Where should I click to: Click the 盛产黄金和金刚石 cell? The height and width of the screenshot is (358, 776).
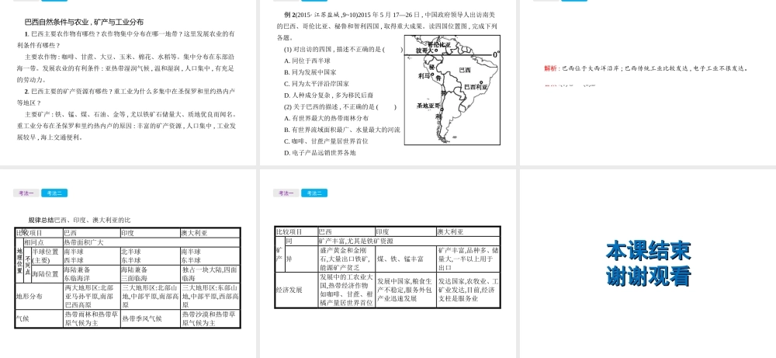pos(346,259)
